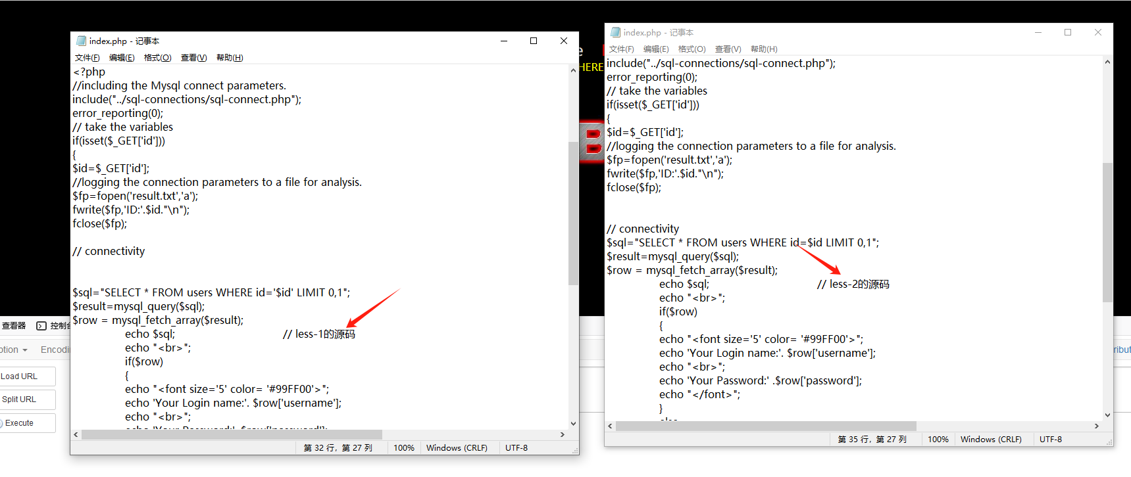Click 'fclose($fp);' line in right Notepad
This screenshot has height=477, width=1131.
coord(634,188)
